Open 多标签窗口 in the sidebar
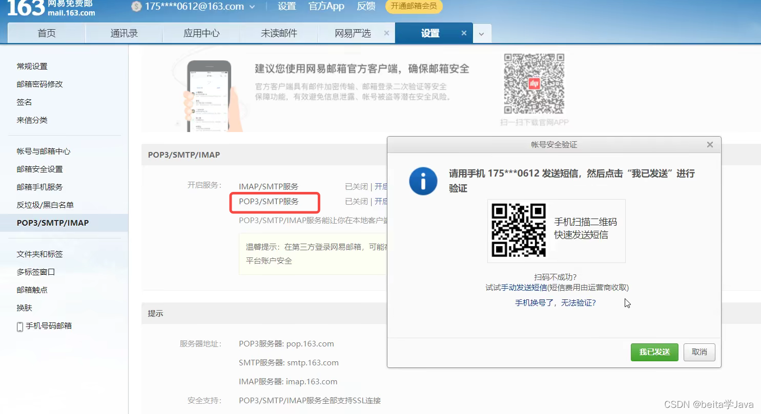Screen dimensions: 761x414 click(36, 272)
